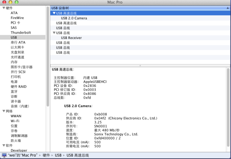231x159 pixels.
Task: Click Sonix Technology Co., Ltd. manufacturer text
Action: 116,134
